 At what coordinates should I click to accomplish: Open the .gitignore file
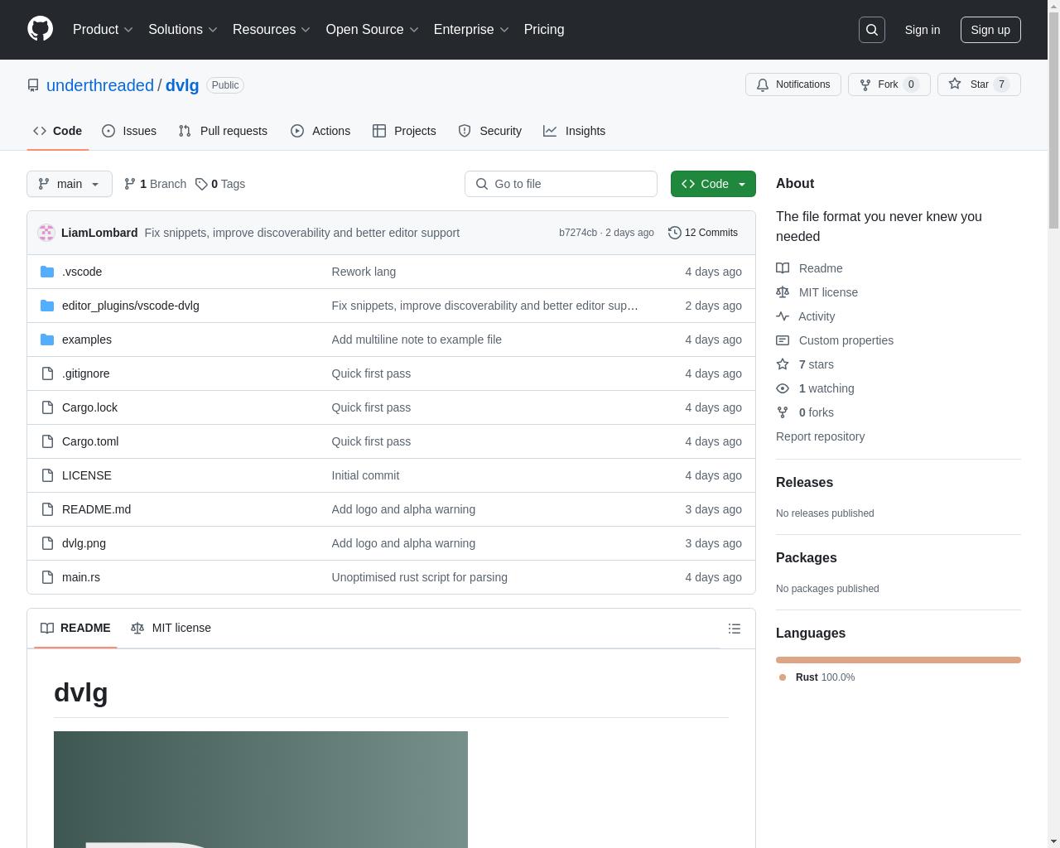pos(85,373)
